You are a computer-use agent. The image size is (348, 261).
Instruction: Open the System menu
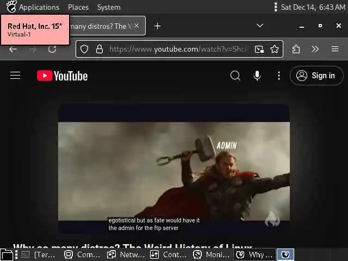click(109, 7)
